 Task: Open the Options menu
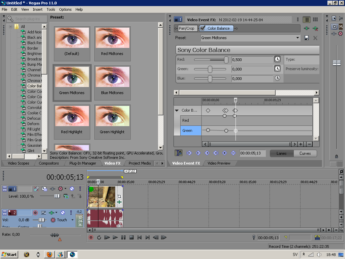pos(65,9)
